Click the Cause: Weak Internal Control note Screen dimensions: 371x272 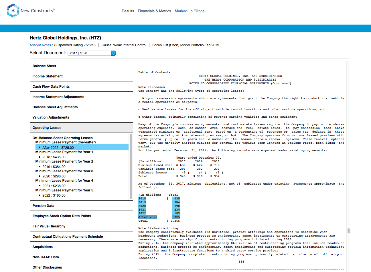pyautogui.click(x=124, y=45)
